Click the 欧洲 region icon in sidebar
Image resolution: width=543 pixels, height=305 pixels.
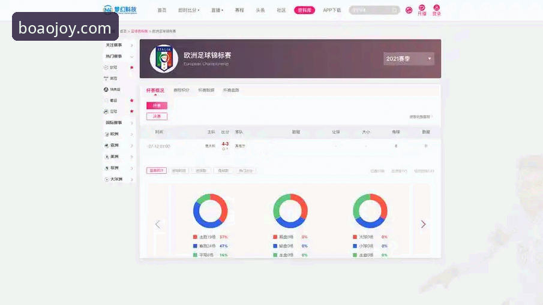[107, 134]
